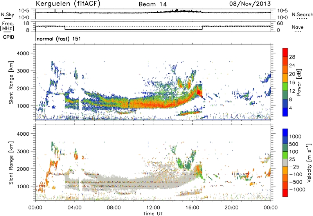Click the 'CPID' label
This screenshot has width=313, height=216.
[x=9, y=37]
